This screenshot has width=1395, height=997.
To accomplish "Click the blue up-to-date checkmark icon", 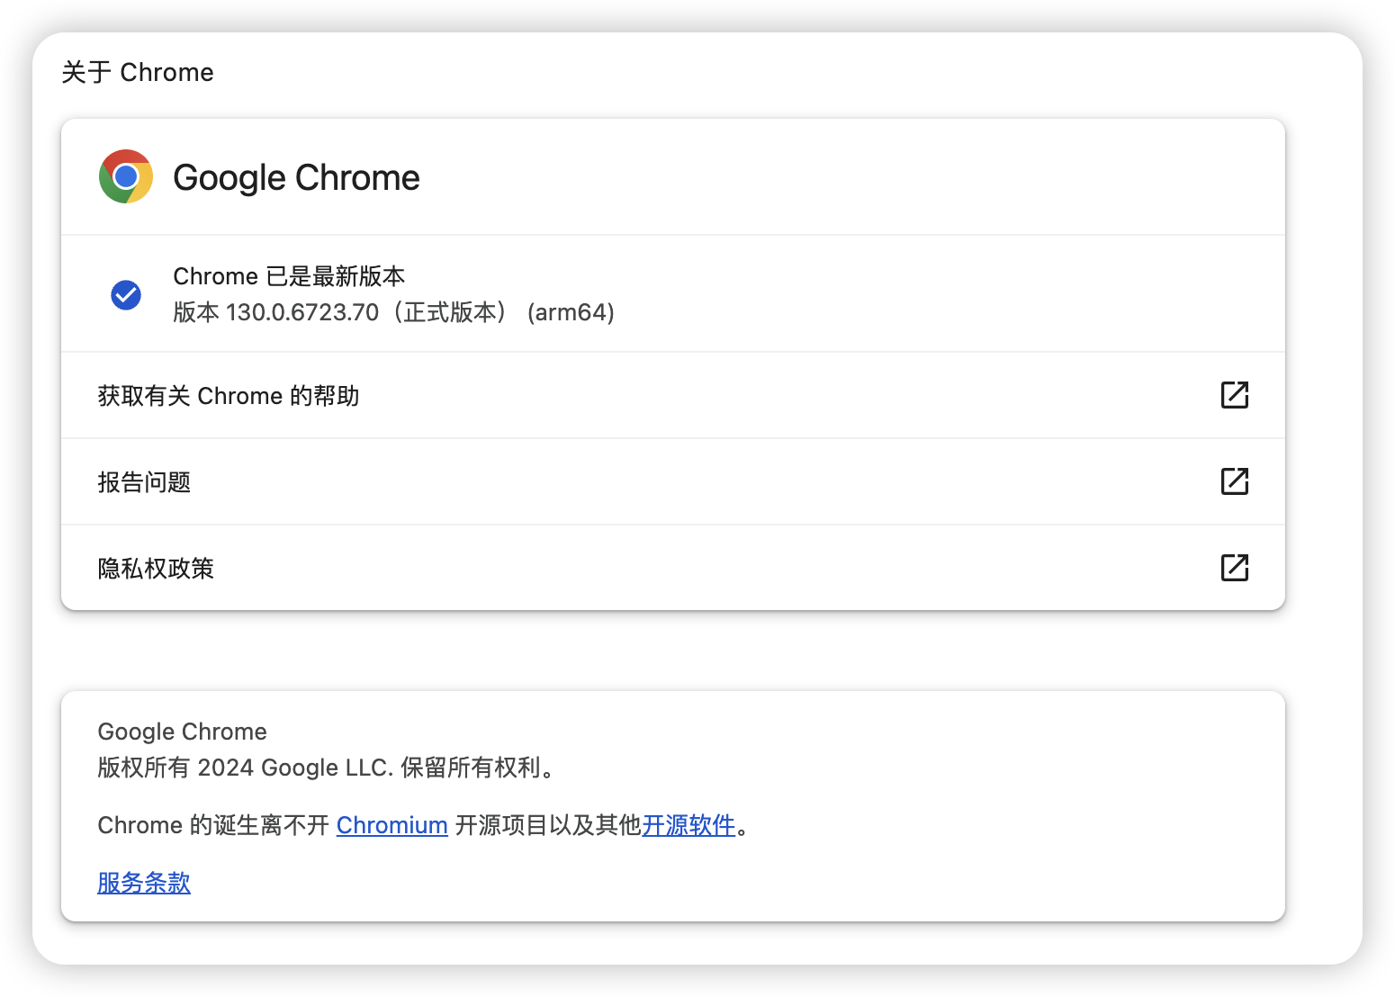I will point(126,294).
